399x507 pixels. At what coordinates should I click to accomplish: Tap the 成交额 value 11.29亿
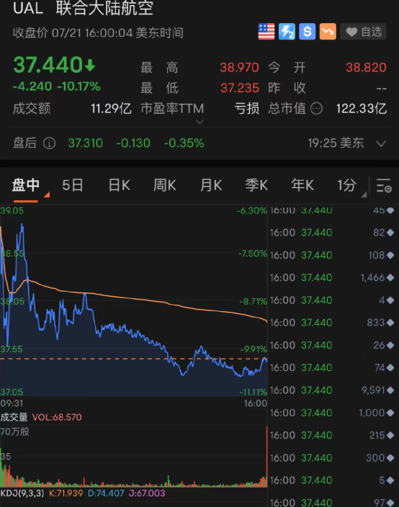click(111, 109)
